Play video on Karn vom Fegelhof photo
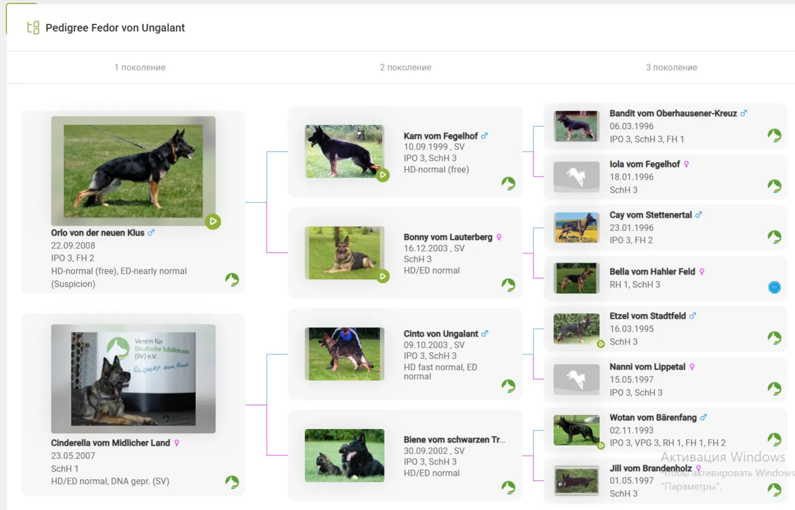The image size is (795, 510). [383, 175]
